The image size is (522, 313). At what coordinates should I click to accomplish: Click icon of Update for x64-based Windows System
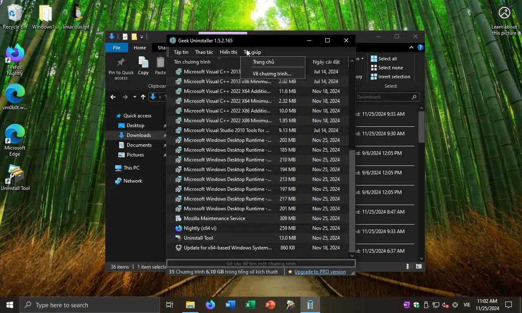point(178,248)
